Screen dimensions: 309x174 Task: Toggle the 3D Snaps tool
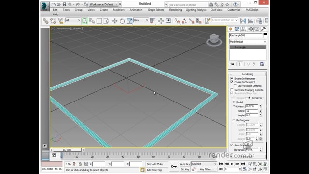pos(177,21)
